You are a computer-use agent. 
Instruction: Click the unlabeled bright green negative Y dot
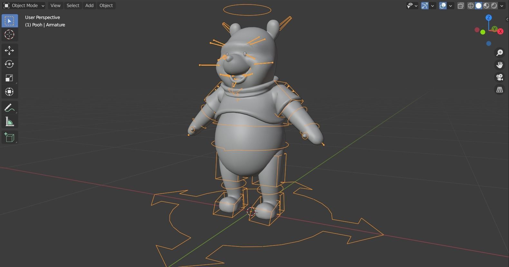coord(483,32)
